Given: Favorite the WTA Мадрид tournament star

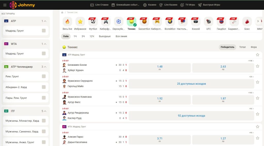Looking at the screenshot, I should pos(258,126).
